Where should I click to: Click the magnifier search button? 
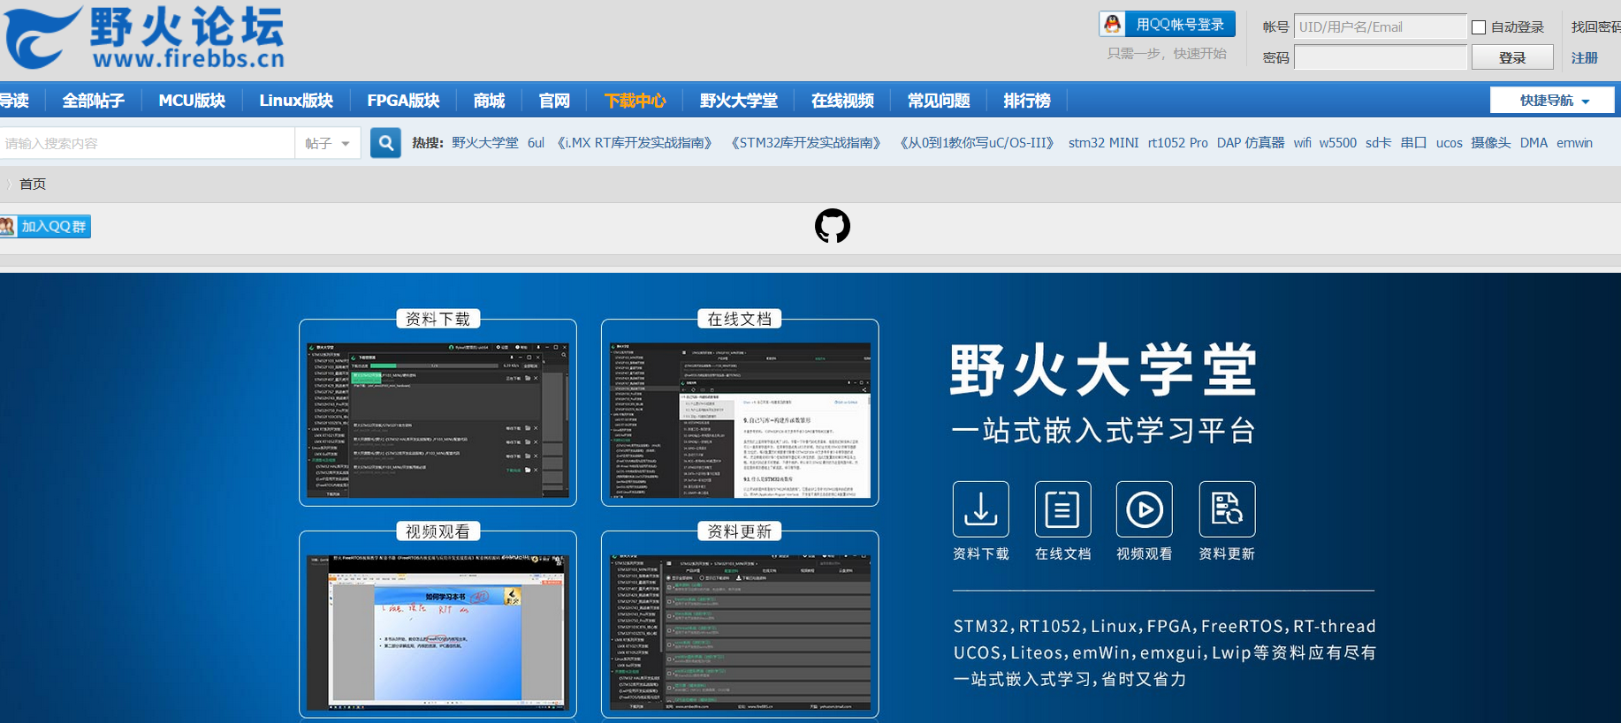coord(385,143)
